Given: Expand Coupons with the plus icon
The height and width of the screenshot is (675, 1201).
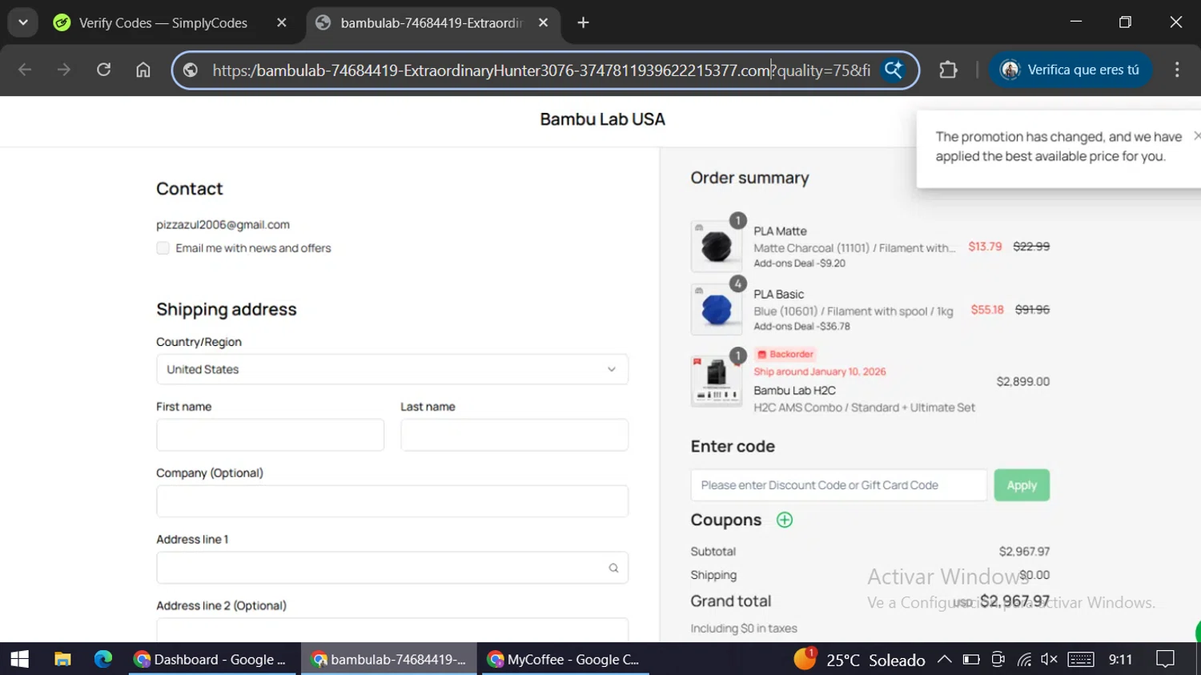Looking at the screenshot, I should (x=785, y=520).
